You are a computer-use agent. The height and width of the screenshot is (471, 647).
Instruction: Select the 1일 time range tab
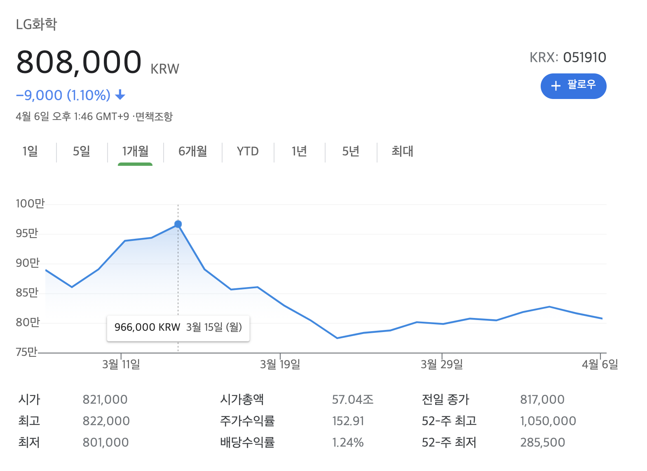(x=30, y=151)
